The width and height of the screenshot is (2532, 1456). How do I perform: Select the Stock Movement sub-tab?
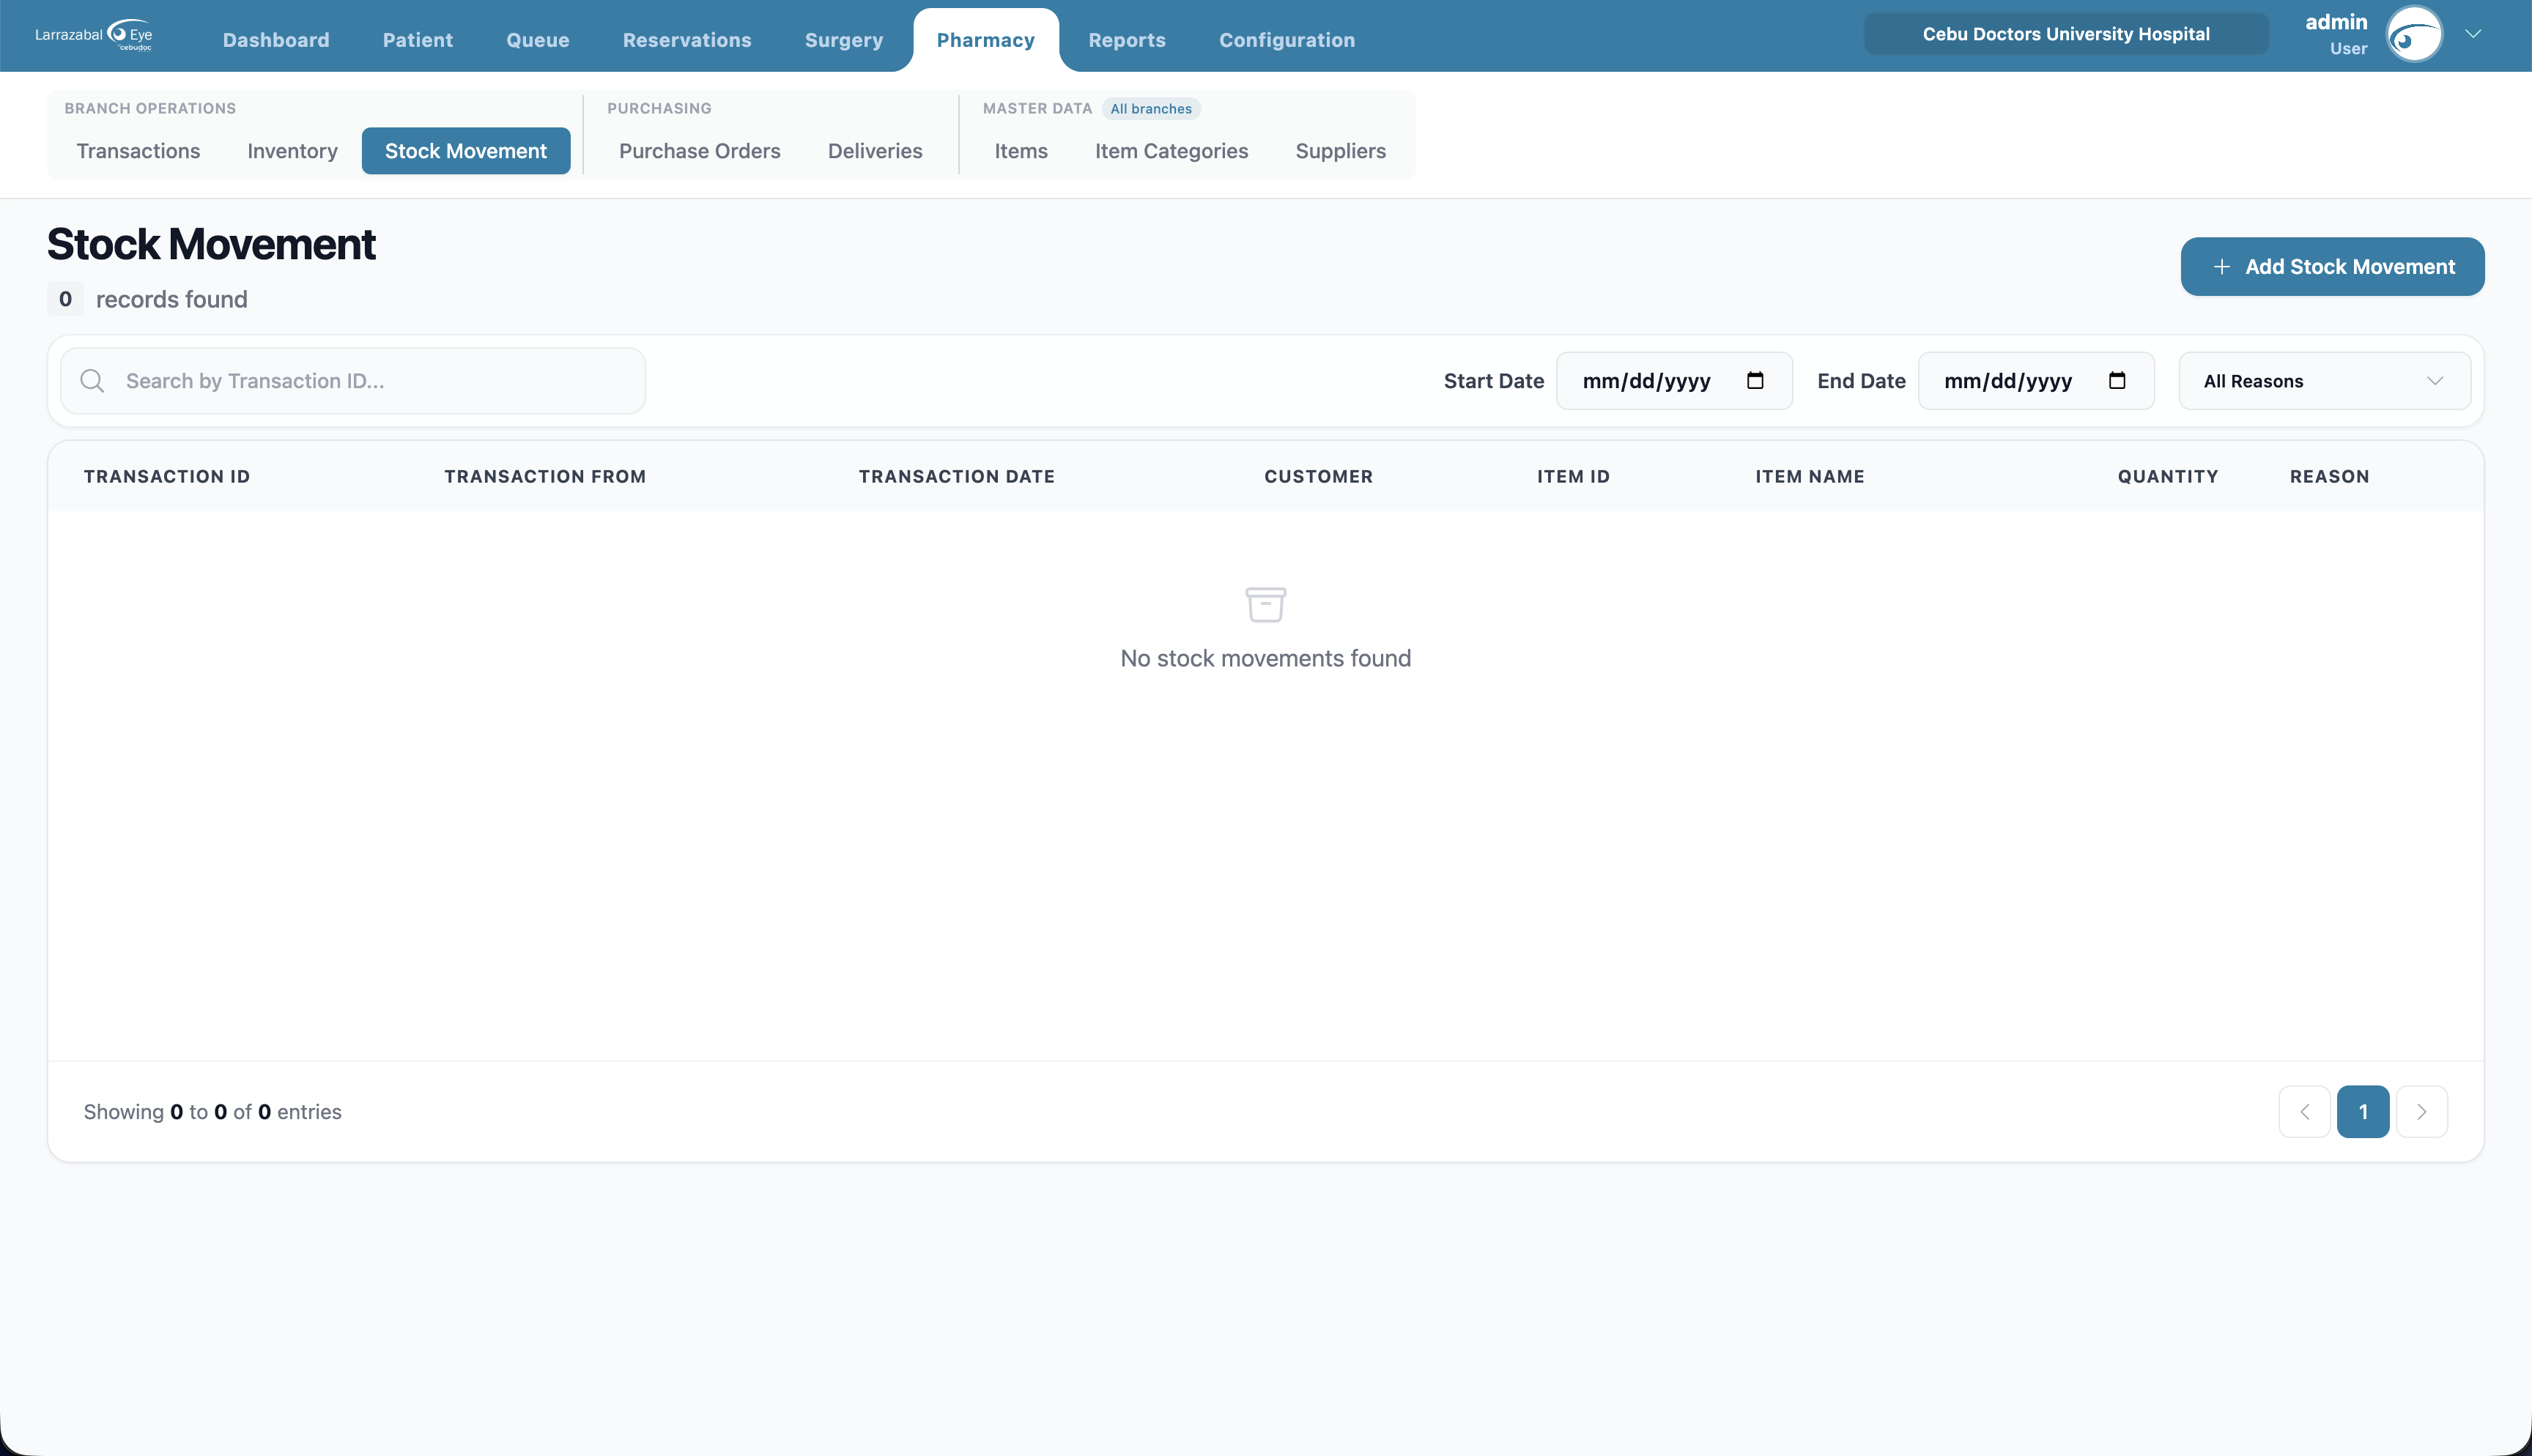pos(466,151)
